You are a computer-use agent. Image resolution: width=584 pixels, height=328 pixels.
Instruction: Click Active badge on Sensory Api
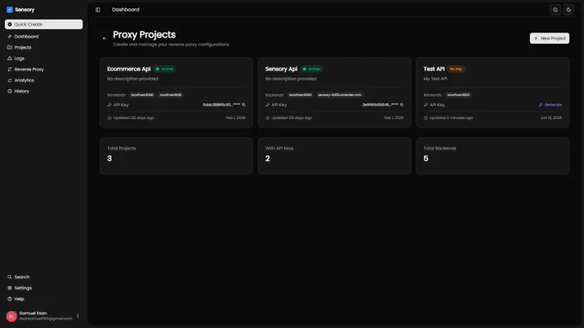click(312, 69)
